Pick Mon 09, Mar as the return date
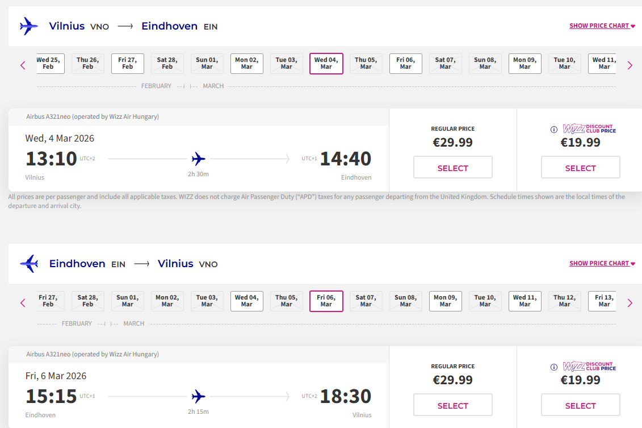The width and height of the screenshot is (642, 428). tap(445, 301)
